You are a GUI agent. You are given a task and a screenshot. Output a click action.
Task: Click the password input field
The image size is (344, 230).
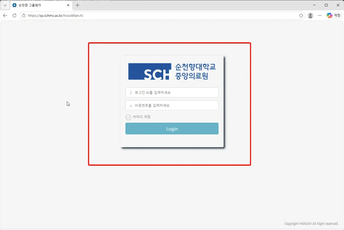172,105
